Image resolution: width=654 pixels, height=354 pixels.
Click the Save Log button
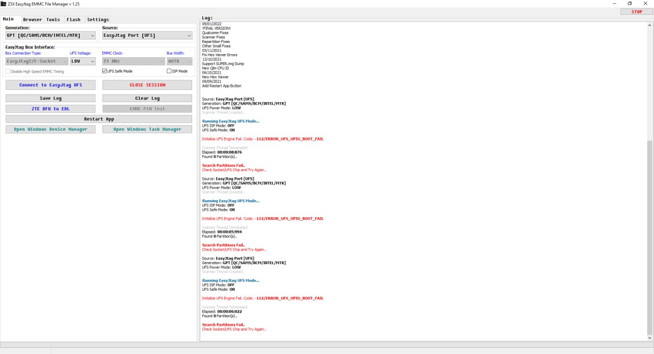coord(51,98)
